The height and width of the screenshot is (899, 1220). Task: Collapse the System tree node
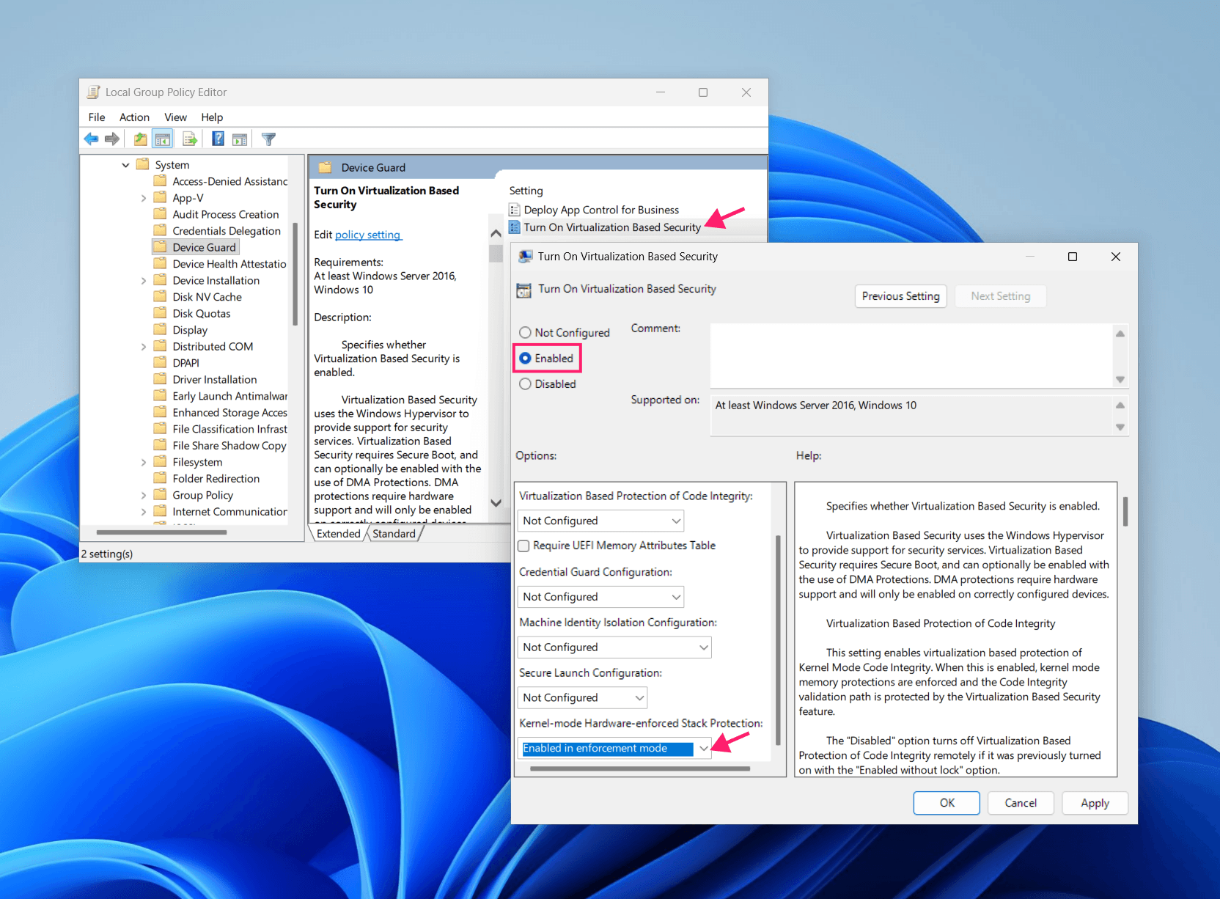click(x=125, y=165)
